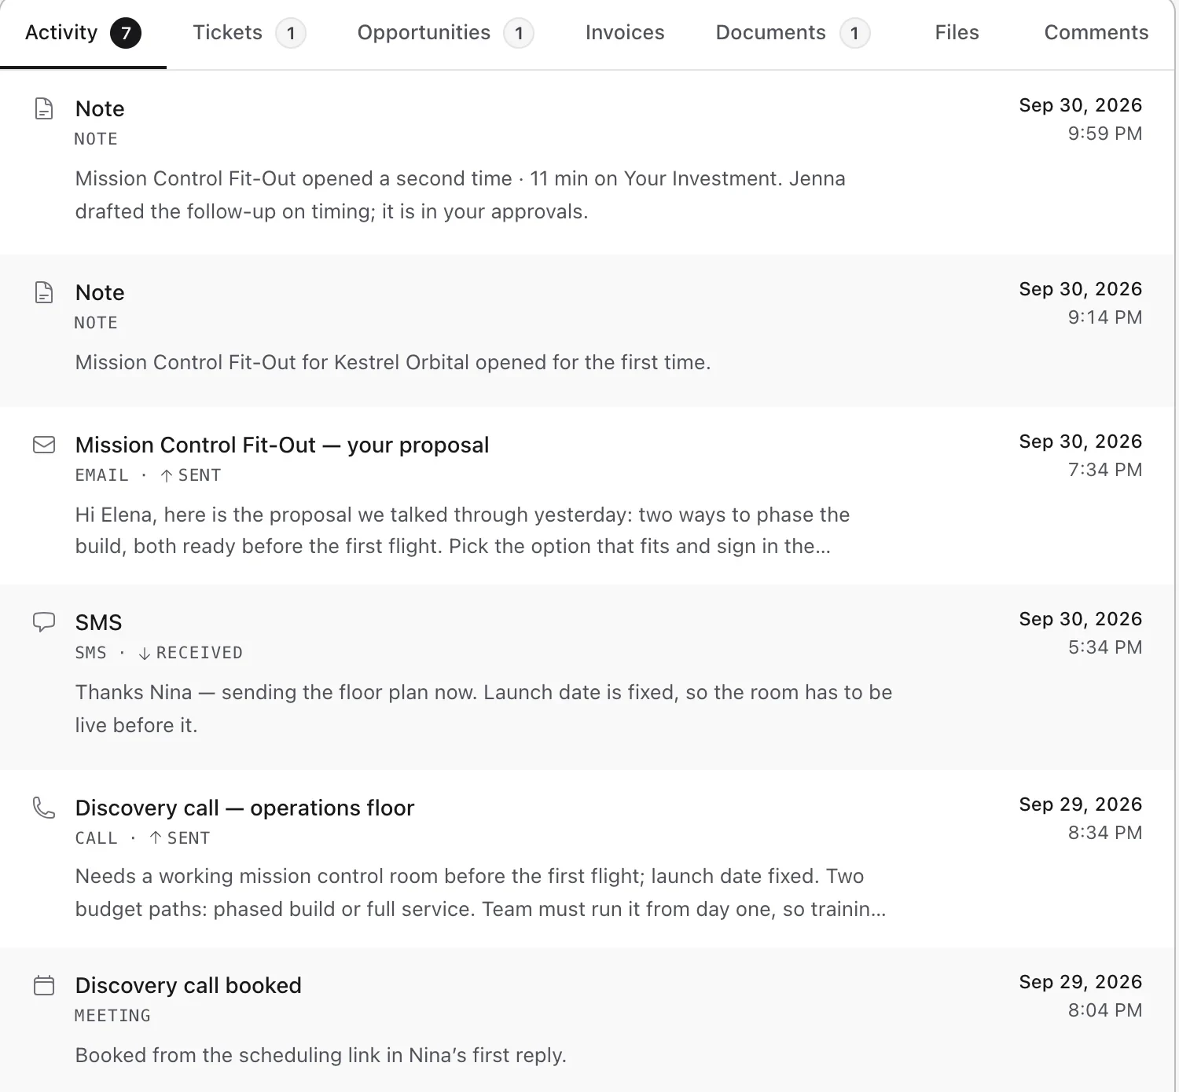Click the note icon for 9:14 PM entry

point(44,292)
